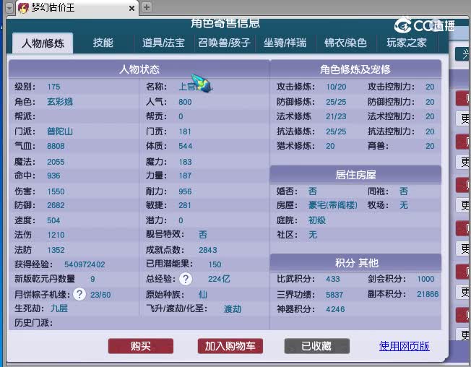Click the 渡劫 status text
This screenshot has height=367, width=471.
(233, 308)
